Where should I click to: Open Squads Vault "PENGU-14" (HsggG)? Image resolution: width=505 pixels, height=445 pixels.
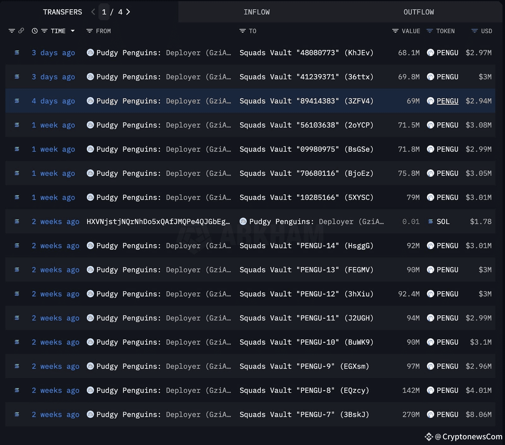(x=306, y=246)
